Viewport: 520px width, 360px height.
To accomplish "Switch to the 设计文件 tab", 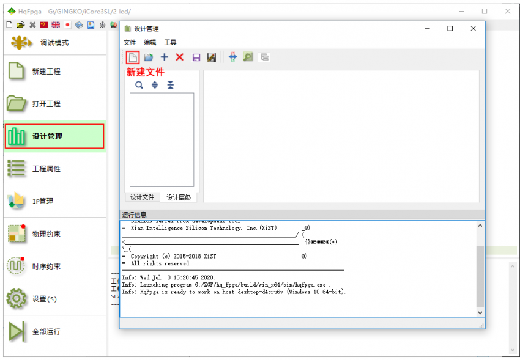I will click(x=143, y=197).
